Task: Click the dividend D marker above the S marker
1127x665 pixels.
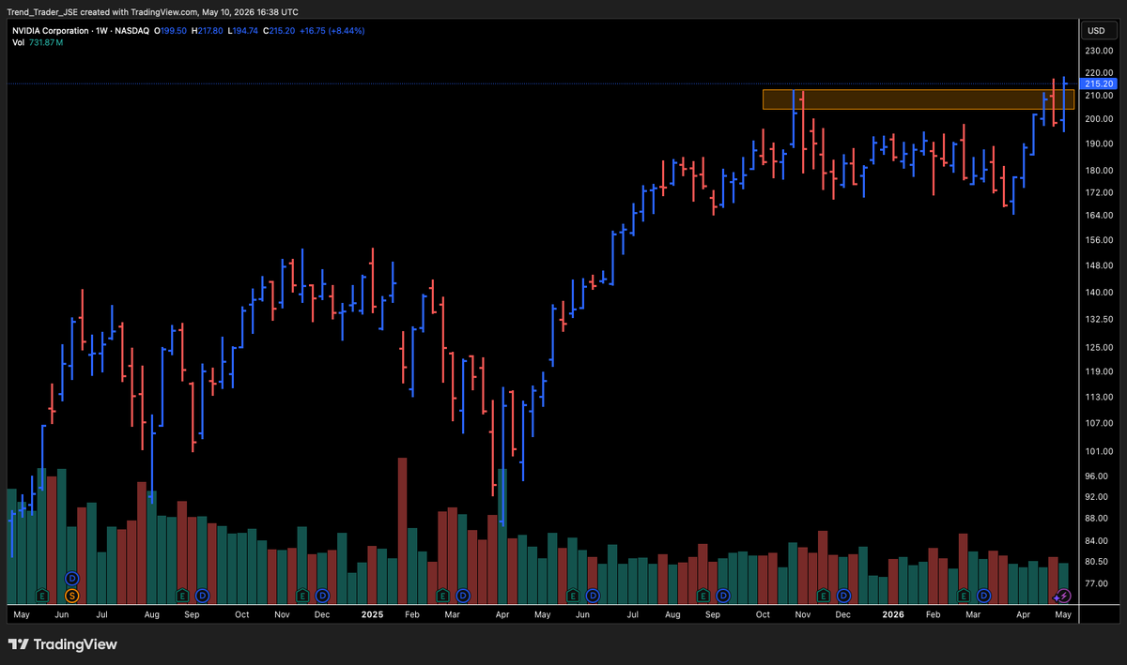Action: (x=72, y=578)
